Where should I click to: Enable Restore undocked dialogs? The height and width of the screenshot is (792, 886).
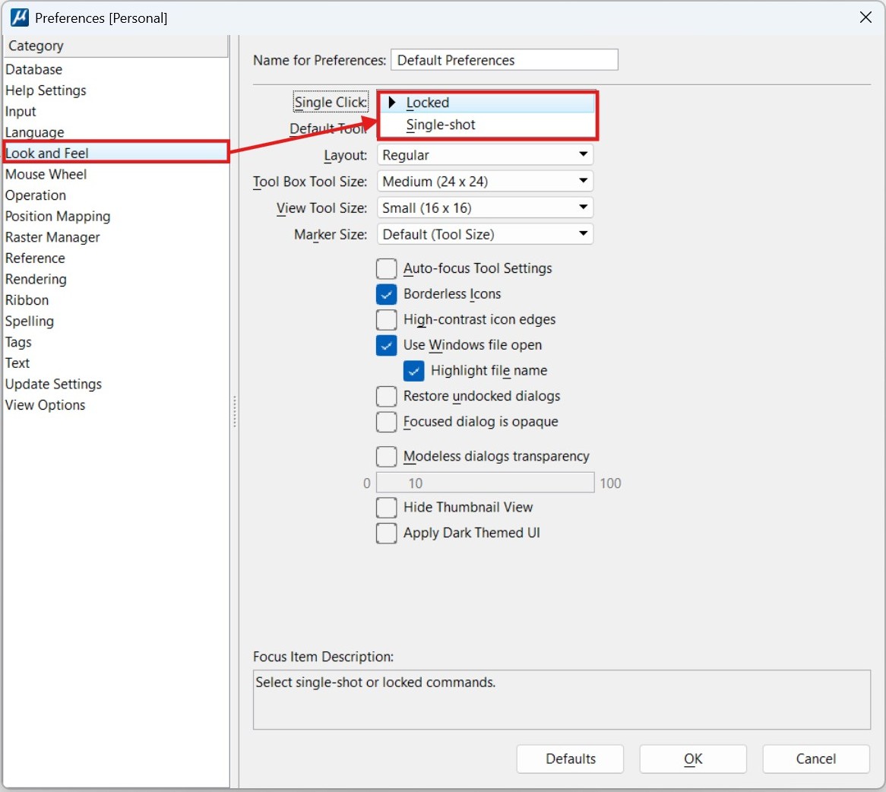(387, 396)
